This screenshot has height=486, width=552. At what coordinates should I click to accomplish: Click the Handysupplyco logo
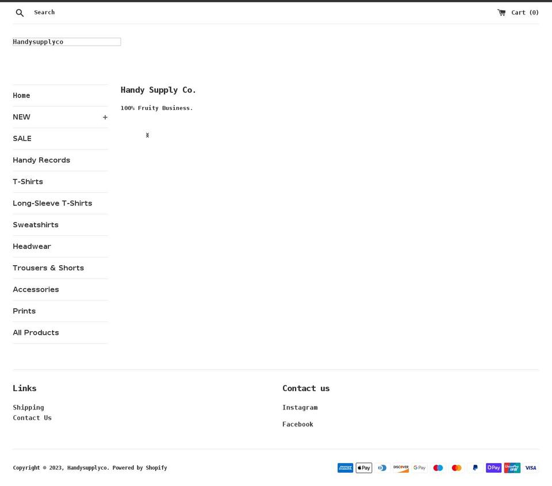38,41
